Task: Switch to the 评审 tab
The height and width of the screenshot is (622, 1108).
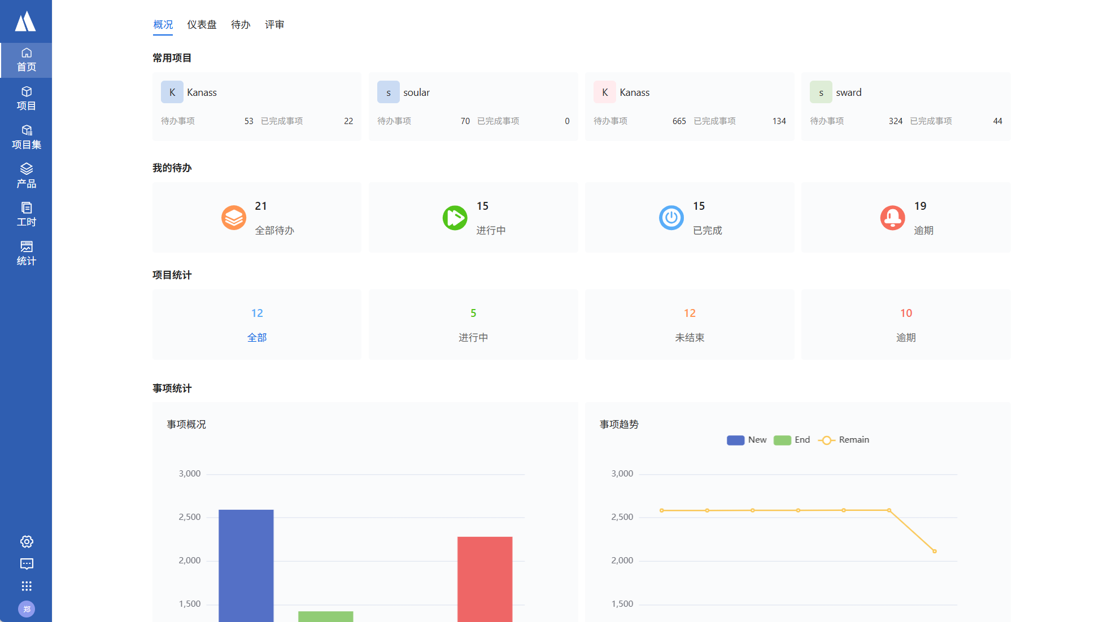Action: click(x=274, y=25)
